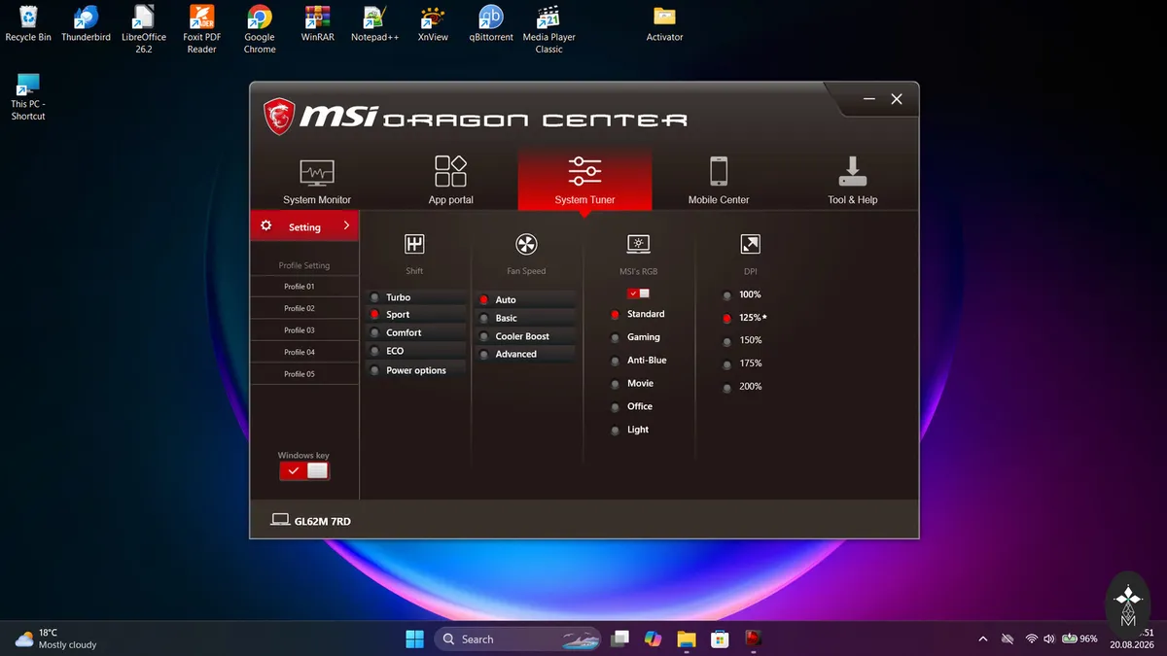Open WinRAR desktop icon

pos(317,24)
